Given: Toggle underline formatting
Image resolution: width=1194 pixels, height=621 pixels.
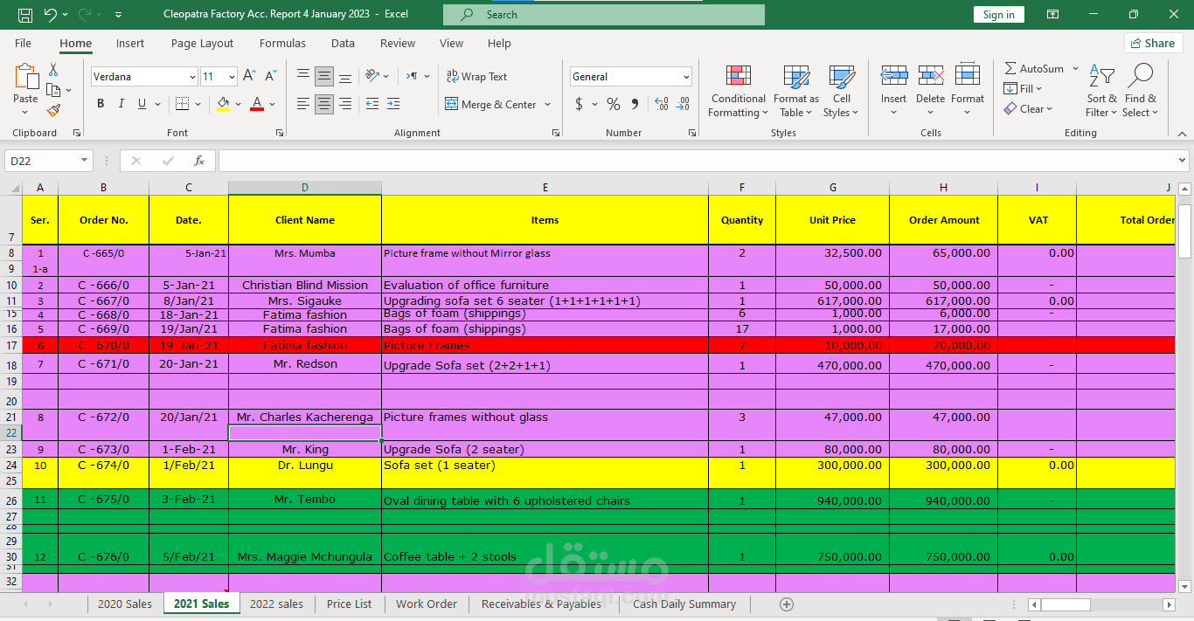Looking at the screenshot, I should click(142, 104).
